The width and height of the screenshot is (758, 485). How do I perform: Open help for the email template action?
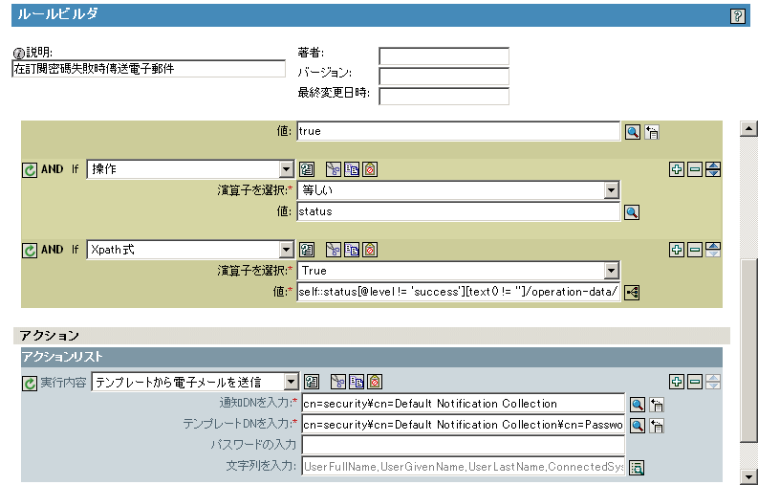[x=312, y=382]
